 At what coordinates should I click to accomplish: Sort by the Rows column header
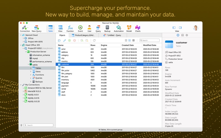tap(95, 45)
